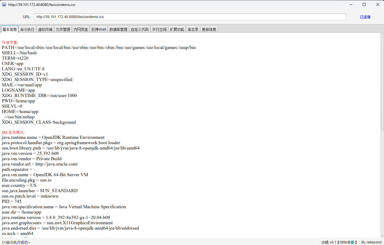Image resolution: width=384 pixels, height=245 pixels.
Task: Click the java.vm.vendor = Private Build line
Action: click(x=32, y=159)
